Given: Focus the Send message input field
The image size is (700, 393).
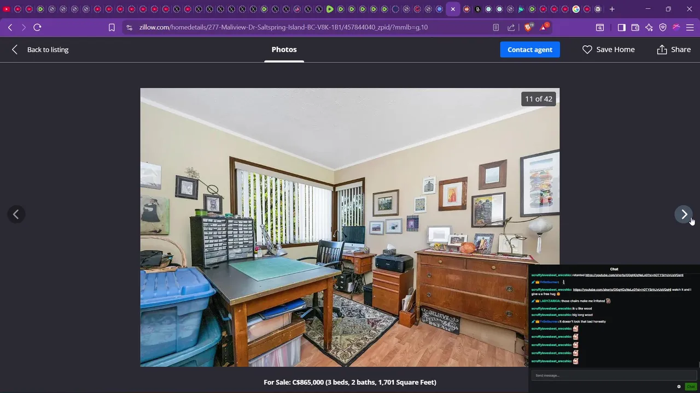Looking at the screenshot, I should (x=613, y=376).
